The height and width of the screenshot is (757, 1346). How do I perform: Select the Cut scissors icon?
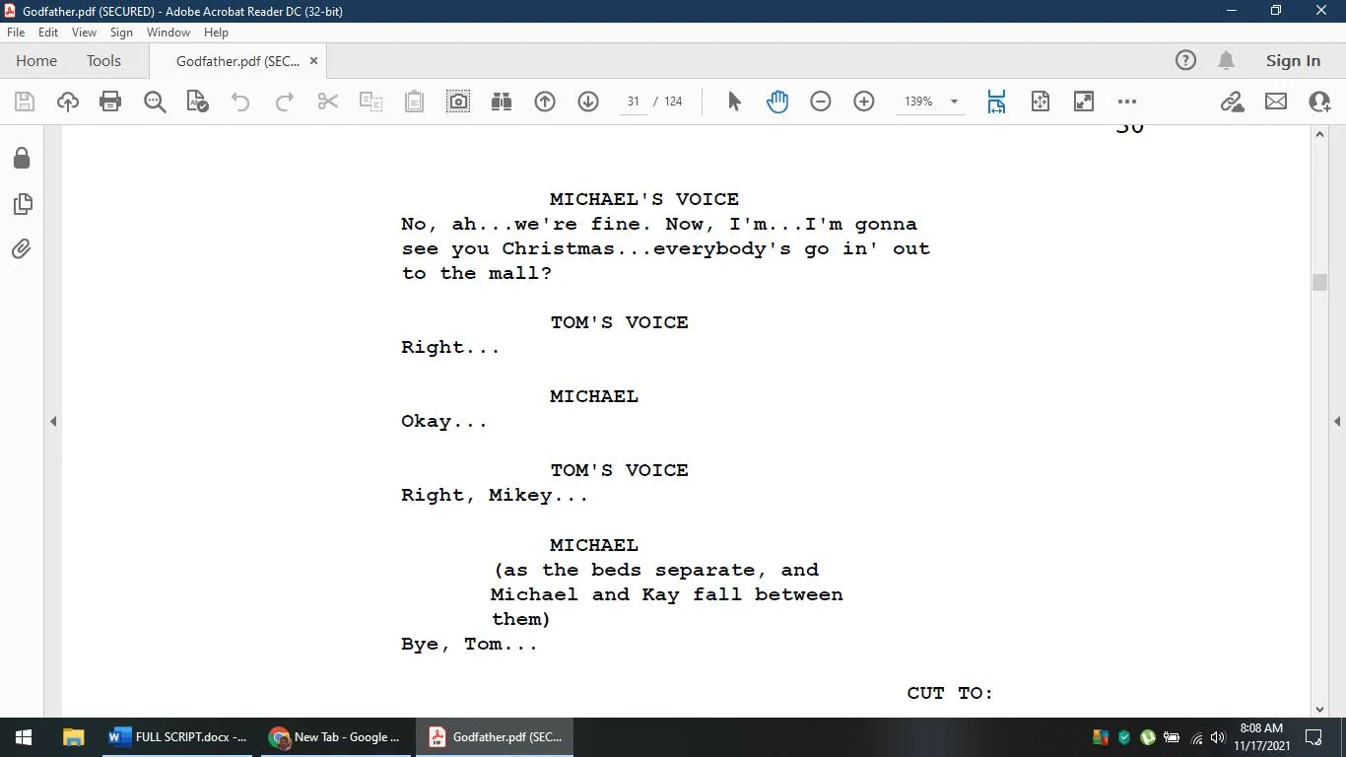[x=328, y=102]
